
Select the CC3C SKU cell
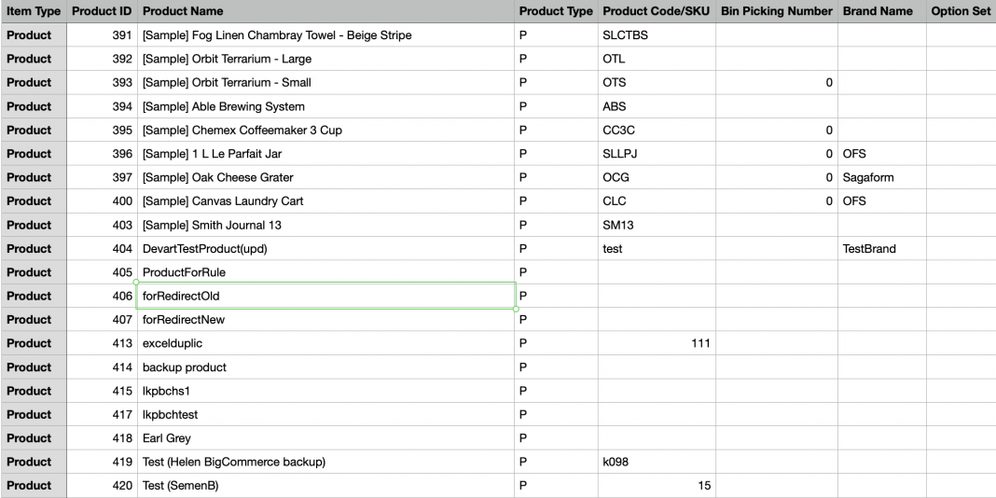pos(657,130)
